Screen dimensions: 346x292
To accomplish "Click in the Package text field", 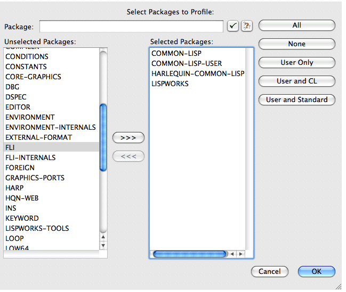I will (x=131, y=26).
